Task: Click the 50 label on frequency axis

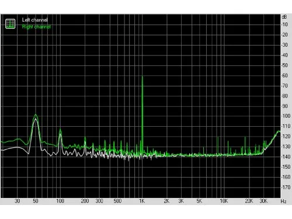Action: [x=36, y=201]
